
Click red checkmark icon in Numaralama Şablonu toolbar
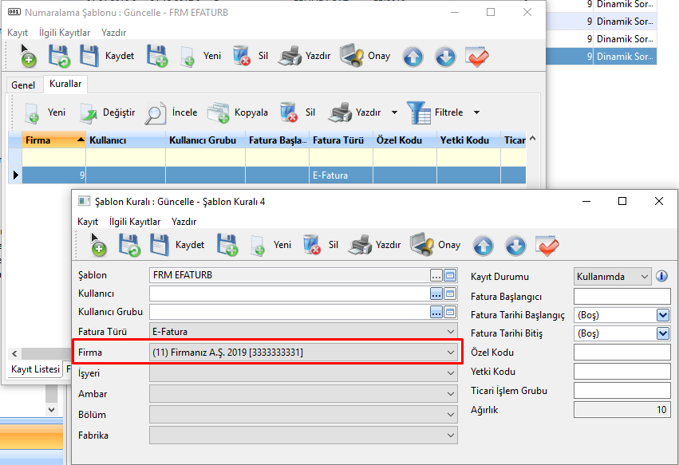pyautogui.click(x=477, y=57)
